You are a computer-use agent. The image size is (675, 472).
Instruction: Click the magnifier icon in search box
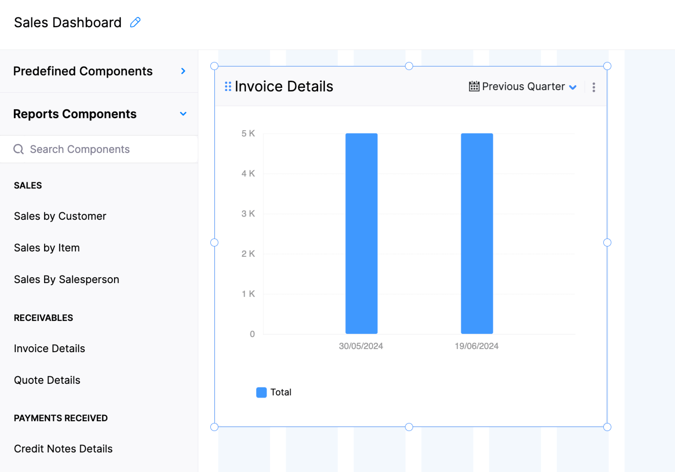pos(18,149)
